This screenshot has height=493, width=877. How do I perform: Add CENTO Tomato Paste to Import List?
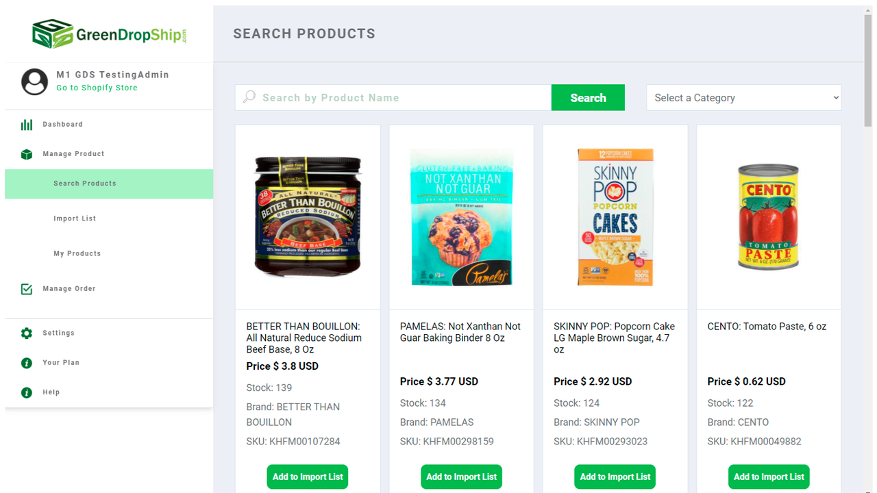point(768,477)
